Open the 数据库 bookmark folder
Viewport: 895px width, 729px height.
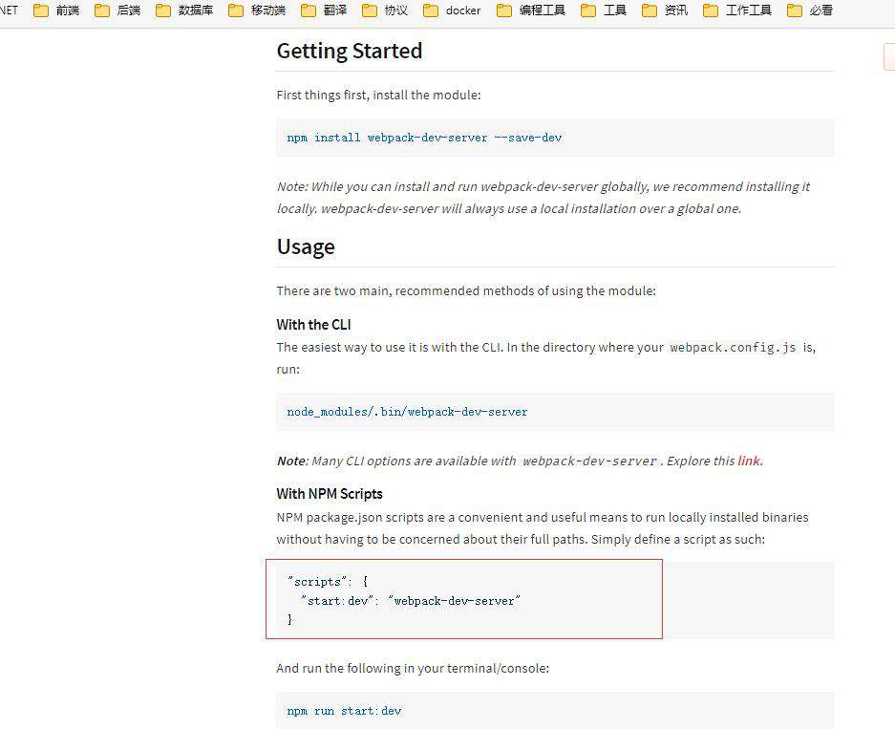coord(184,11)
